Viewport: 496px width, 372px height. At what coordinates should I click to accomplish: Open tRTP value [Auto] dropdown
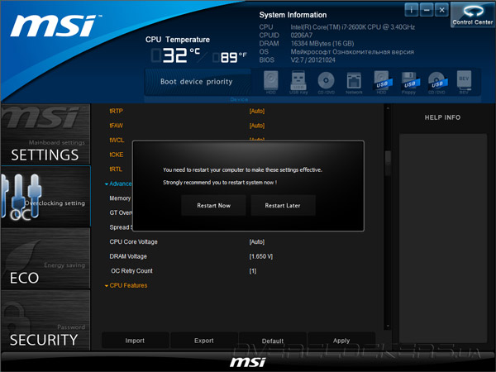click(x=257, y=111)
